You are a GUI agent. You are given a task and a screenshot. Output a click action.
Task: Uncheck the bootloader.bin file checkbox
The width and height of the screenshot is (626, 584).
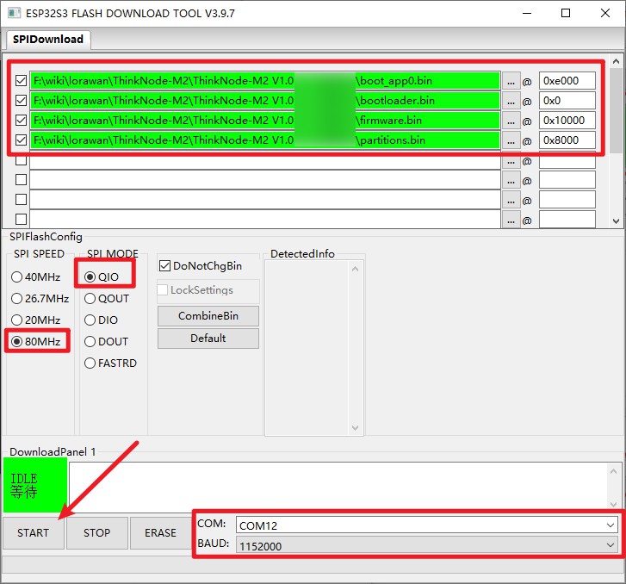click(22, 100)
